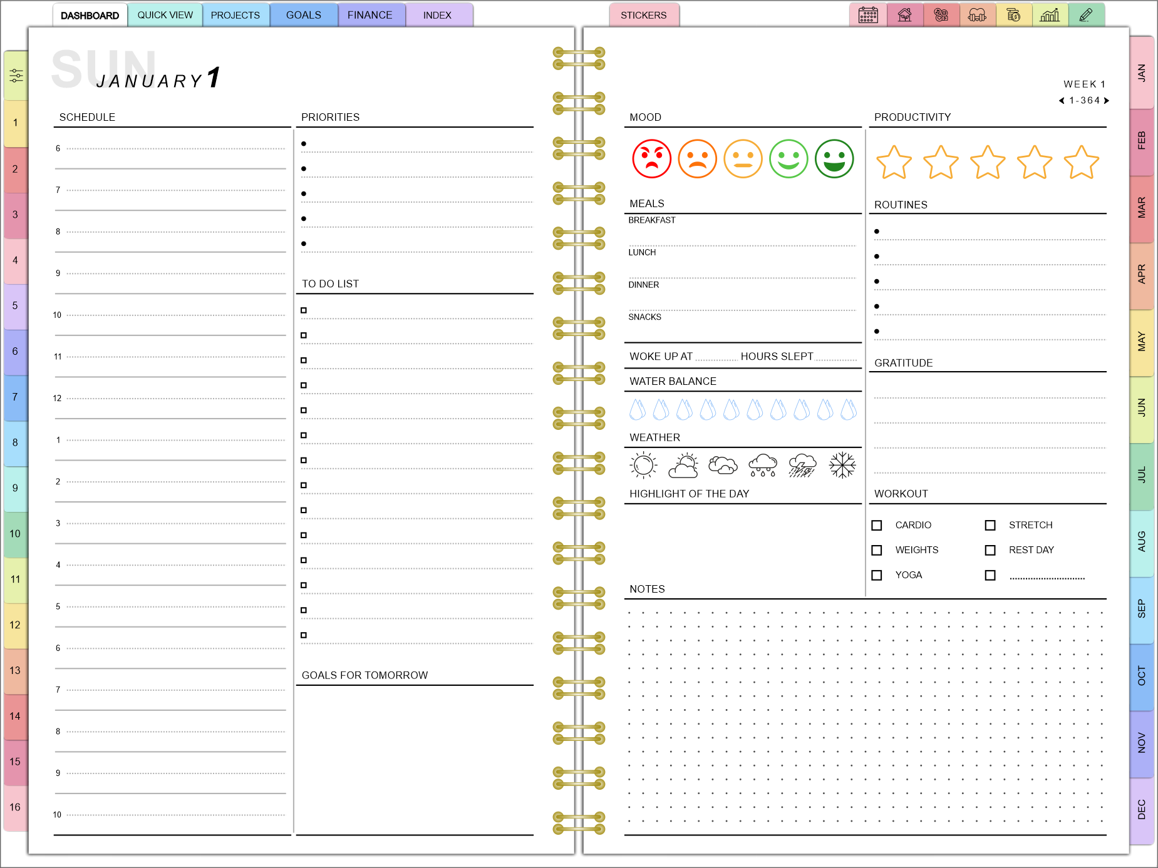Check the CARDIO workout box
The width and height of the screenshot is (1158, 868).
click(x=877, y=526)
